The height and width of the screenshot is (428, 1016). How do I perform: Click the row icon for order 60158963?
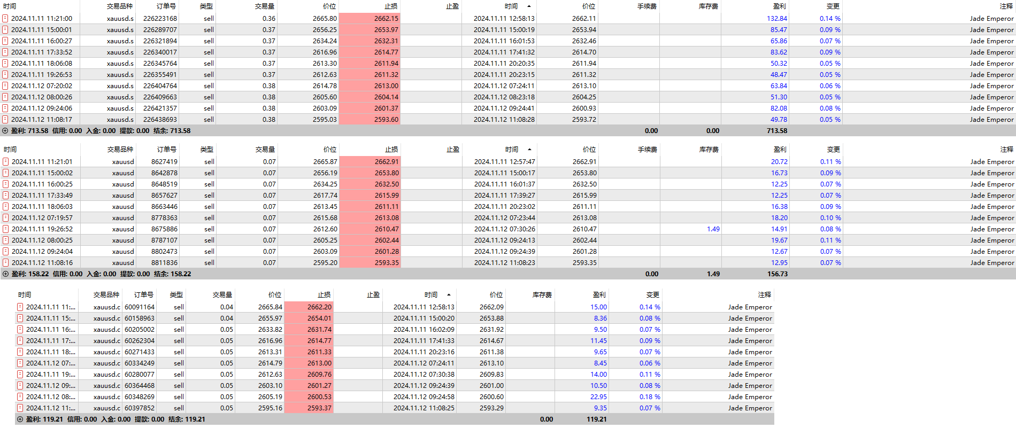point(20,318)
